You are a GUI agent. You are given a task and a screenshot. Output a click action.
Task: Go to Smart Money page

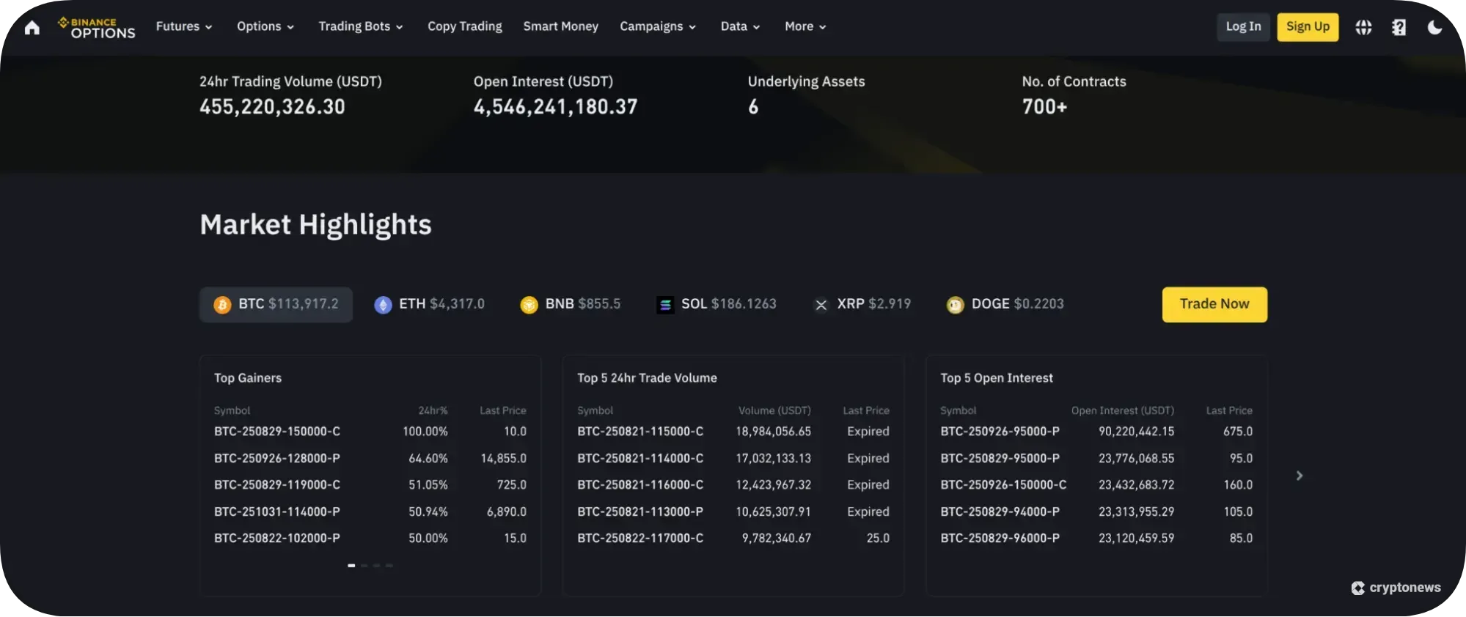[x=560, y=26]
